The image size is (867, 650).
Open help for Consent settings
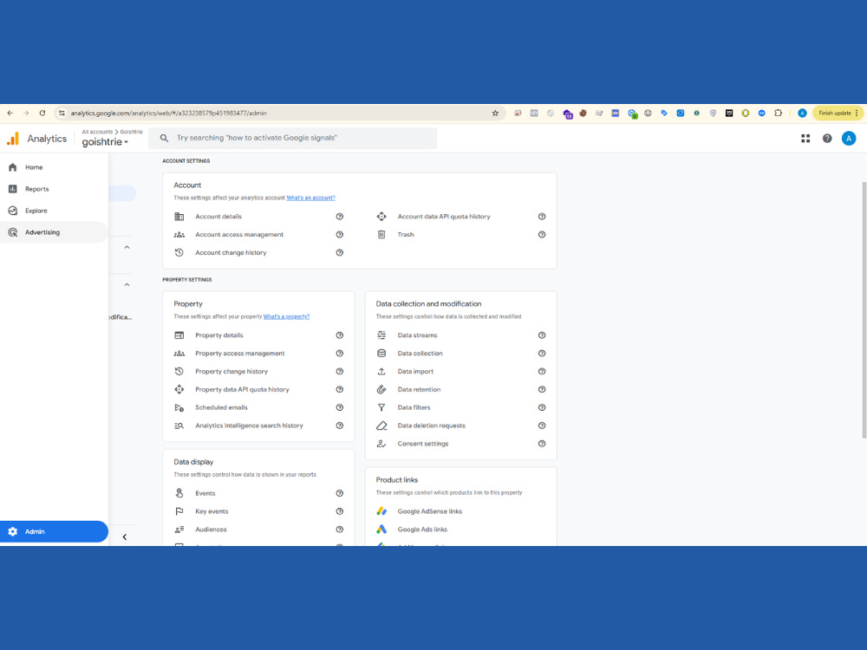(542, 444)
